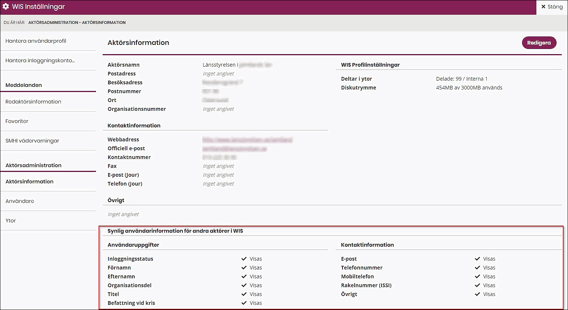568x310 pixels.
Task: Select SMHI vädervarningar menu item
Action: tap(32, 141)
